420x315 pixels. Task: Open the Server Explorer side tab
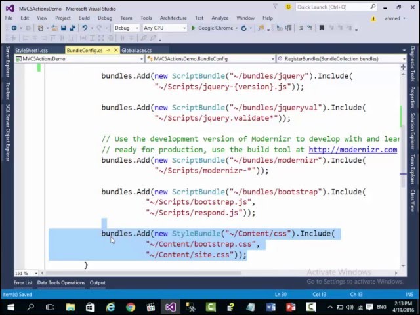[8, 62]
